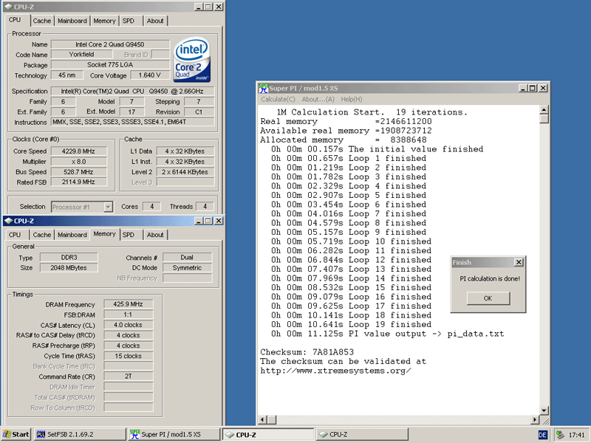Click the 17:41 clock
Viewport: 591px width, 443px height.
click(x=576, y=435)
